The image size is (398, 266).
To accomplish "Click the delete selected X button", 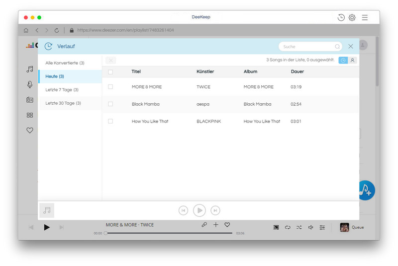I will [110, 60].
